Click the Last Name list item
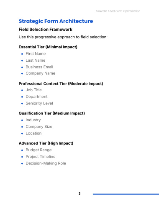 (36, 60)
